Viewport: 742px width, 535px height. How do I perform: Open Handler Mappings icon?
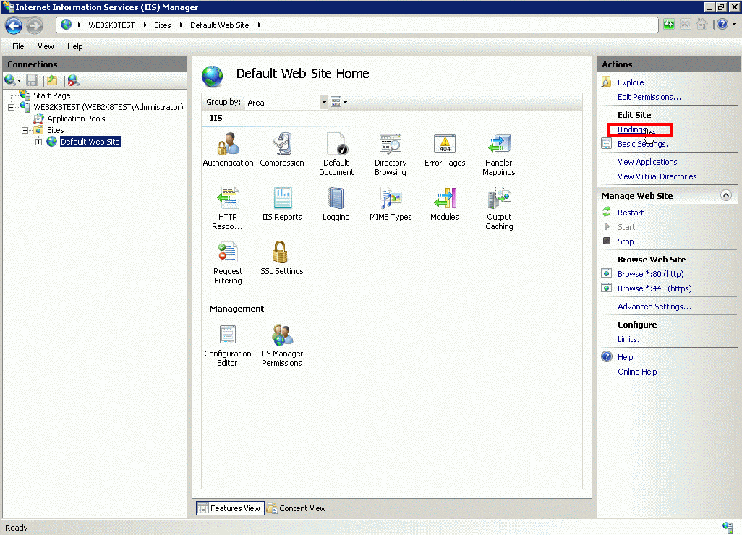pyautogui.click(x=498, y=145)
